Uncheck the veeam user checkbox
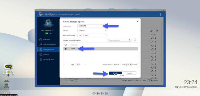This screenshot has width=200, height=96. 66,49
